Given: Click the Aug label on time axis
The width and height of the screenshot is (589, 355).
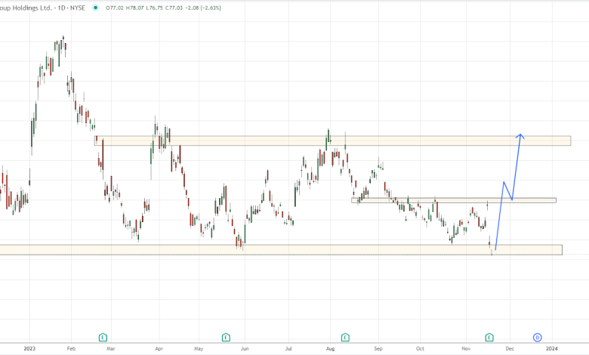Looking at the screenshot, I should tap(329, 348).
